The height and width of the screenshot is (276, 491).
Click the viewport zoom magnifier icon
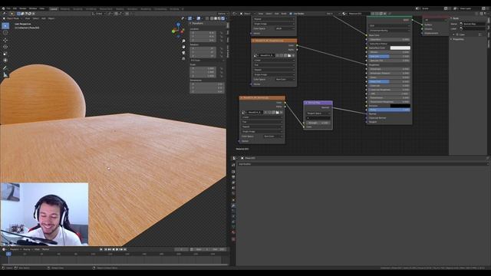click(183, 41)
